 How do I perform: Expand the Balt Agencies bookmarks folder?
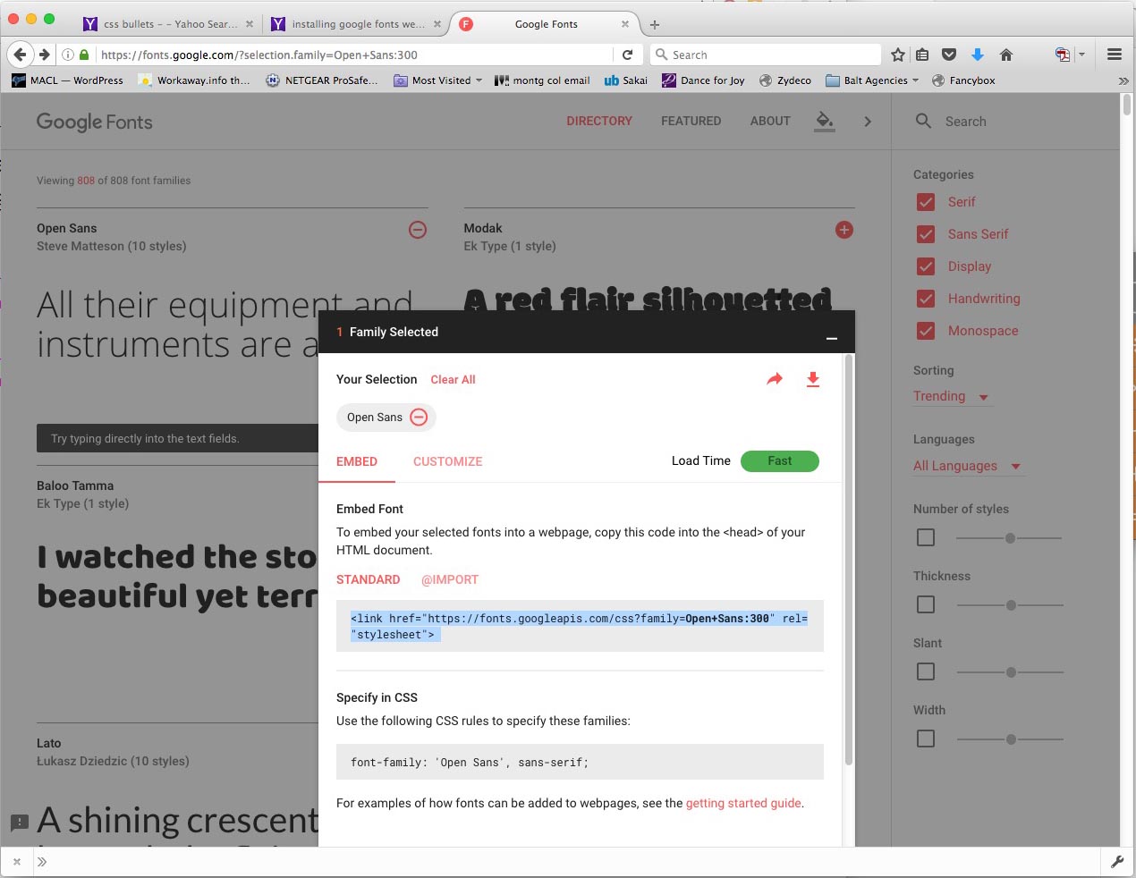(x=872, y=80)
